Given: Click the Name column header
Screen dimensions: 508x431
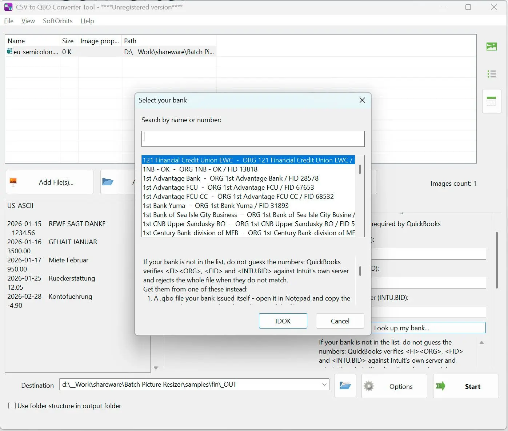Looking at the screenshot, I should click(x=32, y=41).
